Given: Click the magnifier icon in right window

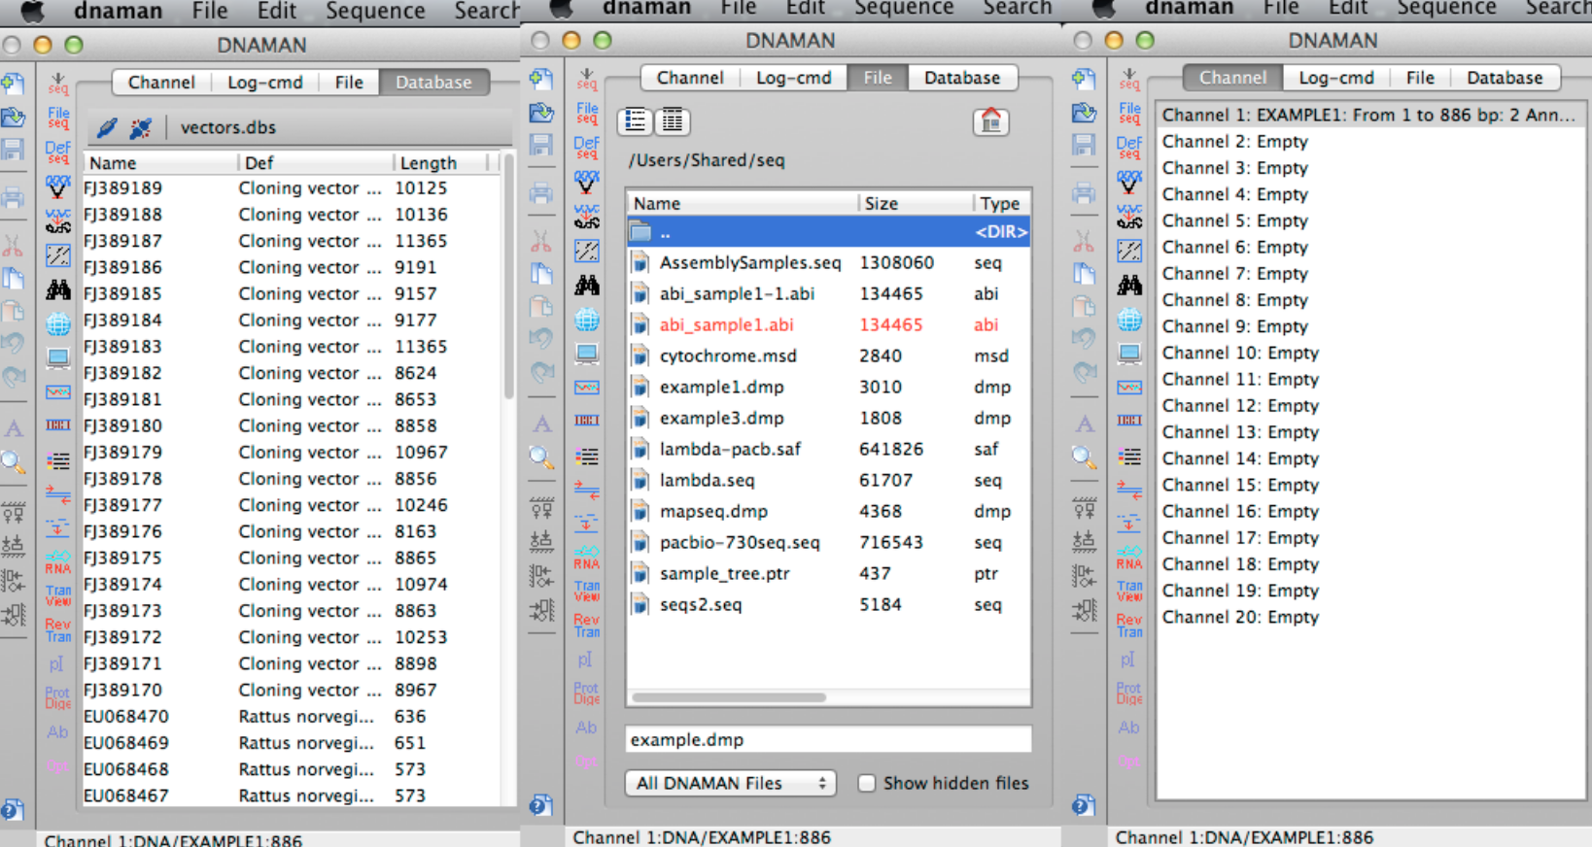Looking at the screenshot, I should coord(1084,457).
